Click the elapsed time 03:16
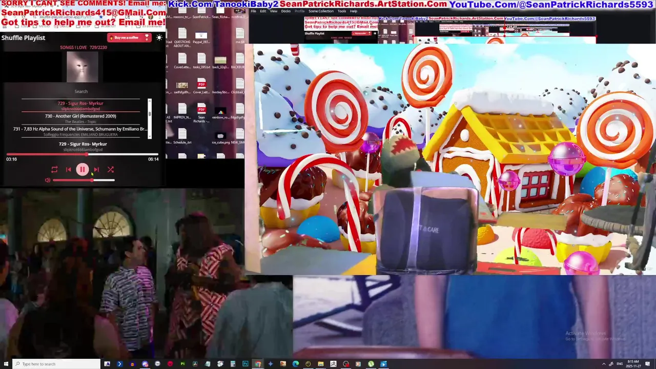The height and width of the screenshot is (369, 656). click(11, 159)
